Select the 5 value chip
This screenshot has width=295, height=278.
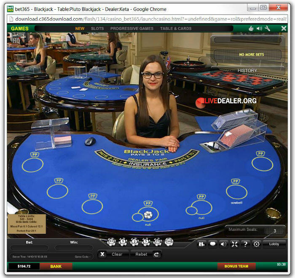point(146,242)
